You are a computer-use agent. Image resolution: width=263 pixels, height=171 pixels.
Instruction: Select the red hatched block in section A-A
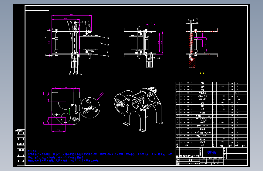click(192, 63)
